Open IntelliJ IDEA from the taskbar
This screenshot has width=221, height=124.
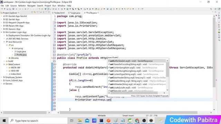coord(101,121)
